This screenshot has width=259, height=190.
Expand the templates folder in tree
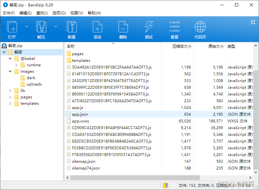coord(10,103)
